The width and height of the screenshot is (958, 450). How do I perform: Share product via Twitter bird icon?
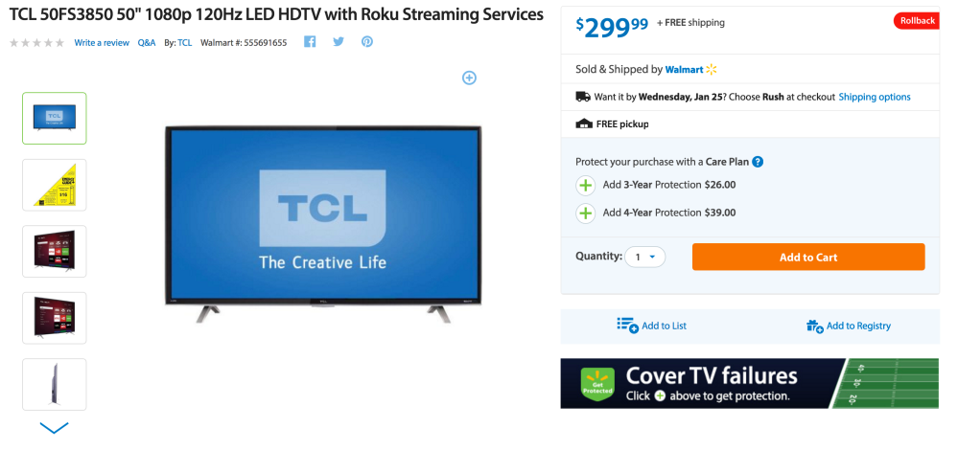click(339, 42)
